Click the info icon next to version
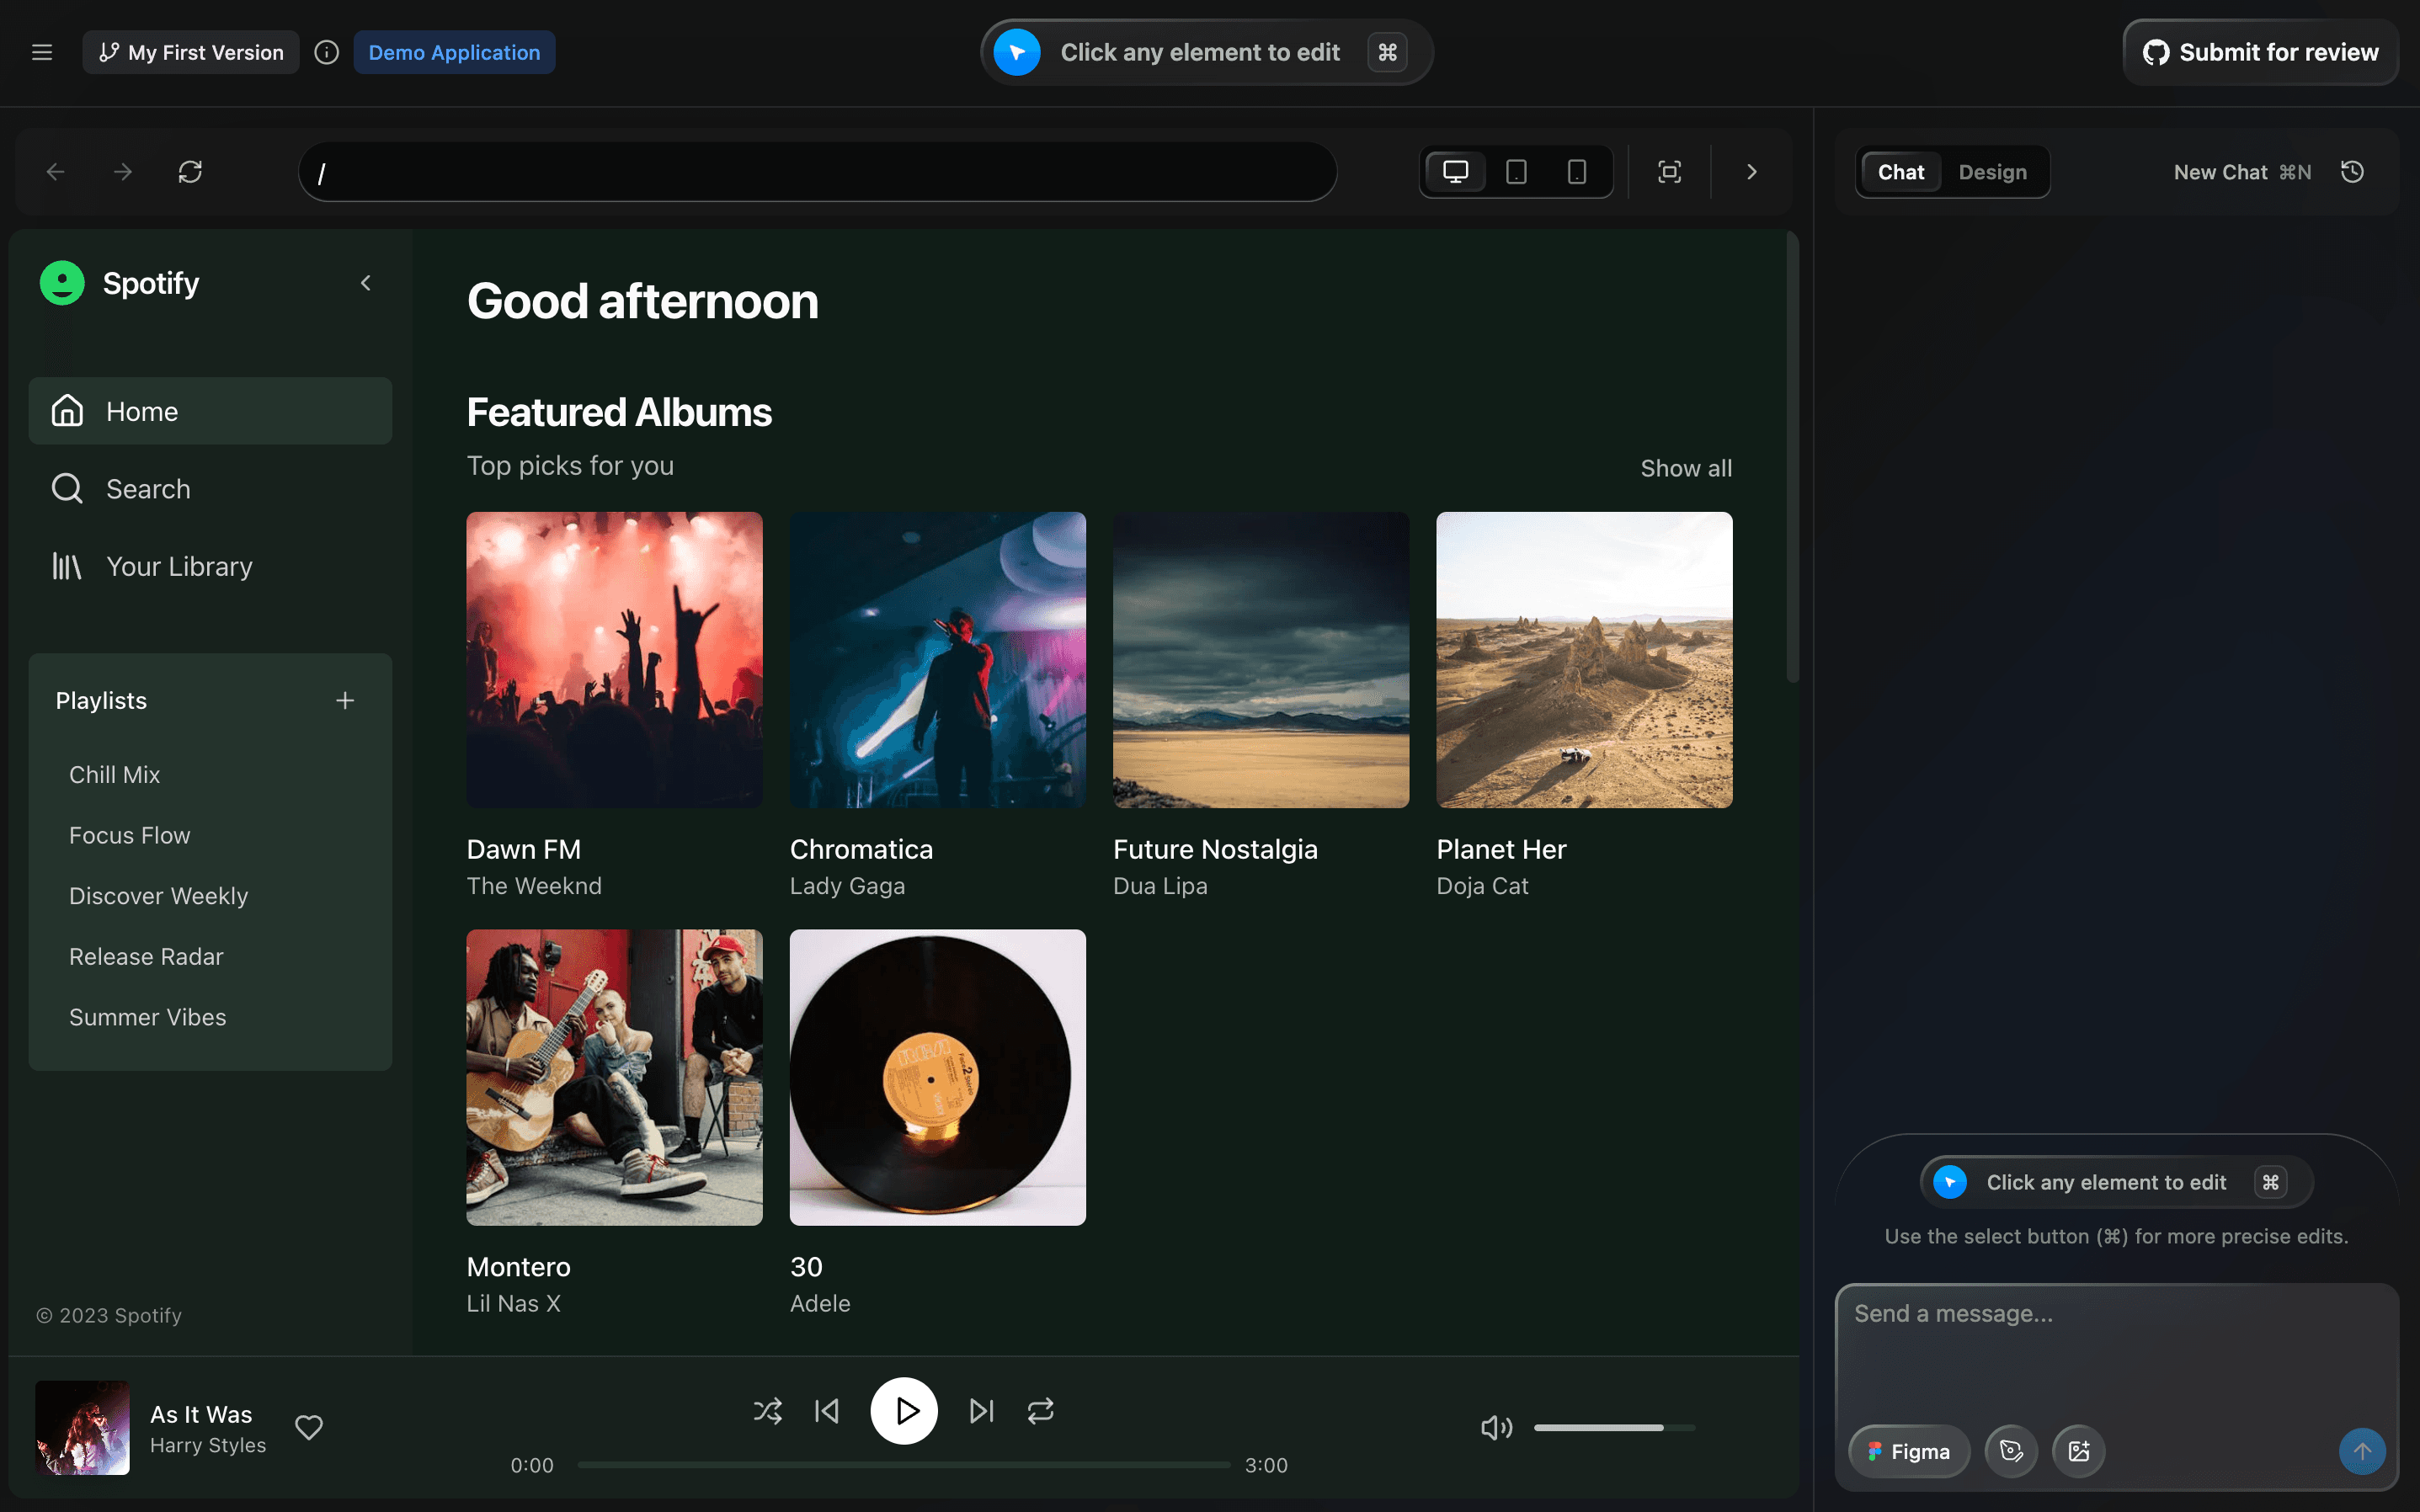Screen dimensions: 2420x1512 [x=326, y=52]
